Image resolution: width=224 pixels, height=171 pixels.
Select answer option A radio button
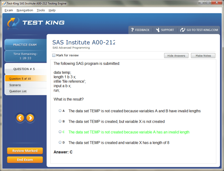(60, 111)
